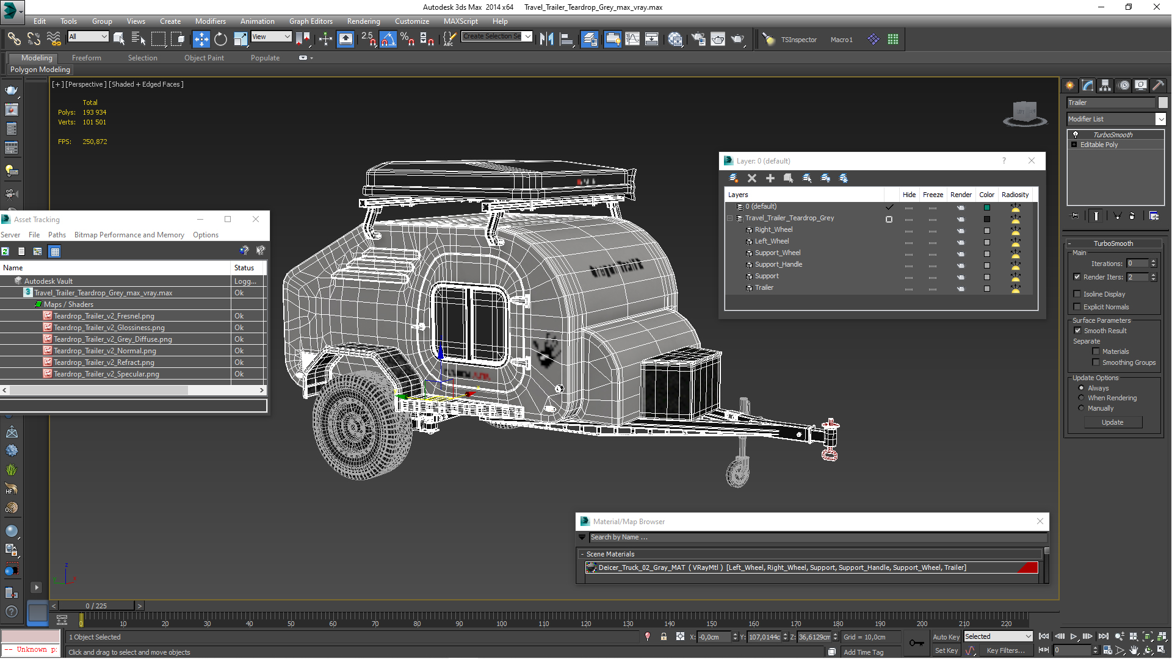Click the 0 (default) layer color swatch
This screenshot has height=659, width=1172.
[x=987, y=207]
